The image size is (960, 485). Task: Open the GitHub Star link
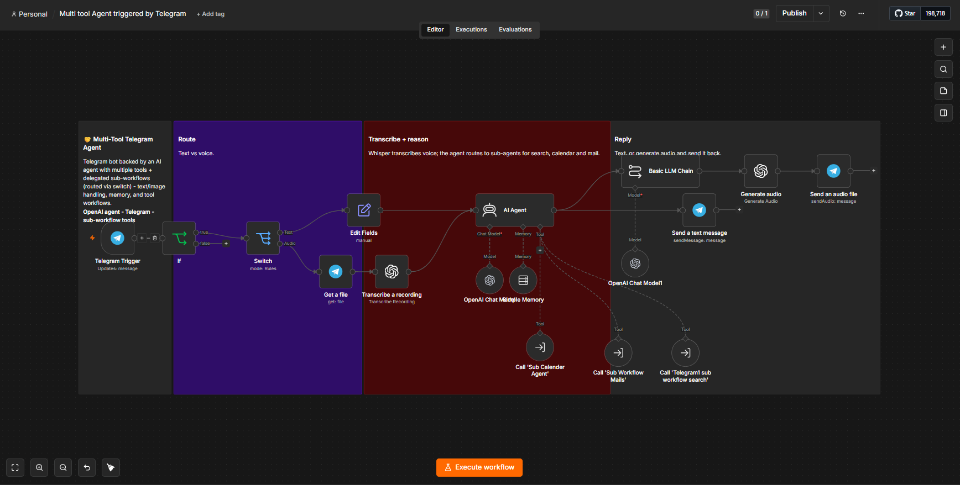(x=905, y=13)
